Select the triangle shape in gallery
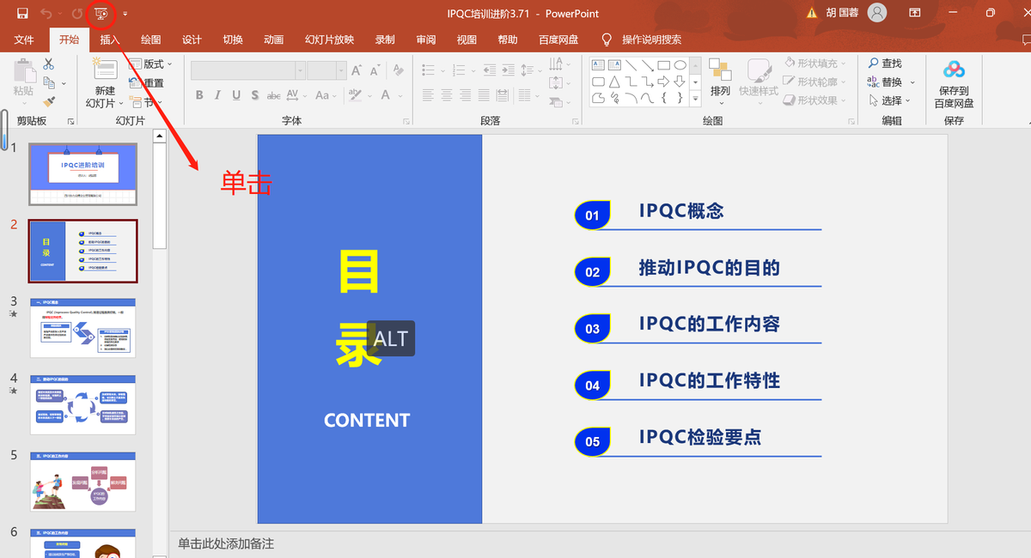 pos(614,82)
